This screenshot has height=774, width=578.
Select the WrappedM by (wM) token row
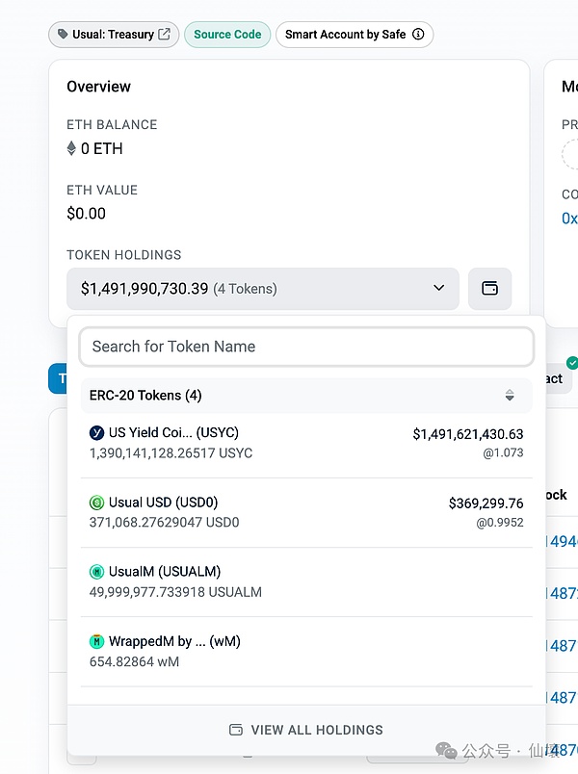click(306, 651)
